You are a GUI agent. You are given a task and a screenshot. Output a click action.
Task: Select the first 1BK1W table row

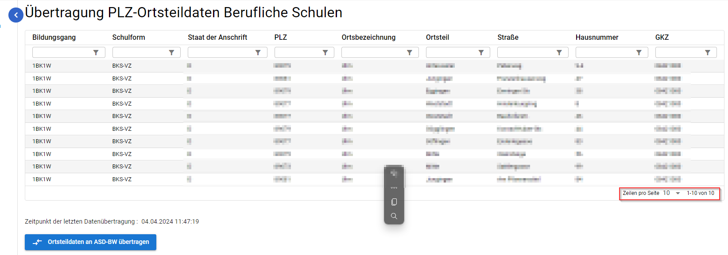[133, 65]
